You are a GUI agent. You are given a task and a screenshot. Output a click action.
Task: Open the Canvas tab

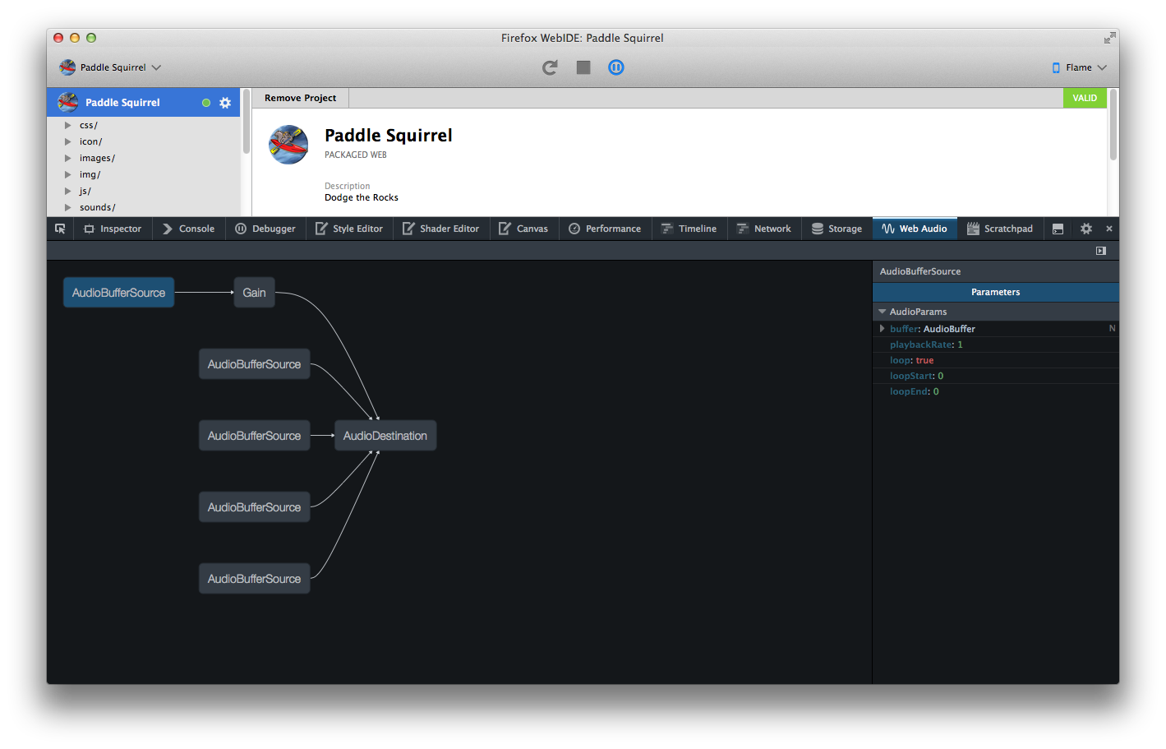click(523, 229)
